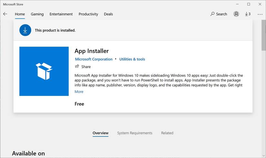Open Microsoft Corporation publisher link
This screenshot has height=158, width=266.
pos(94,59)
